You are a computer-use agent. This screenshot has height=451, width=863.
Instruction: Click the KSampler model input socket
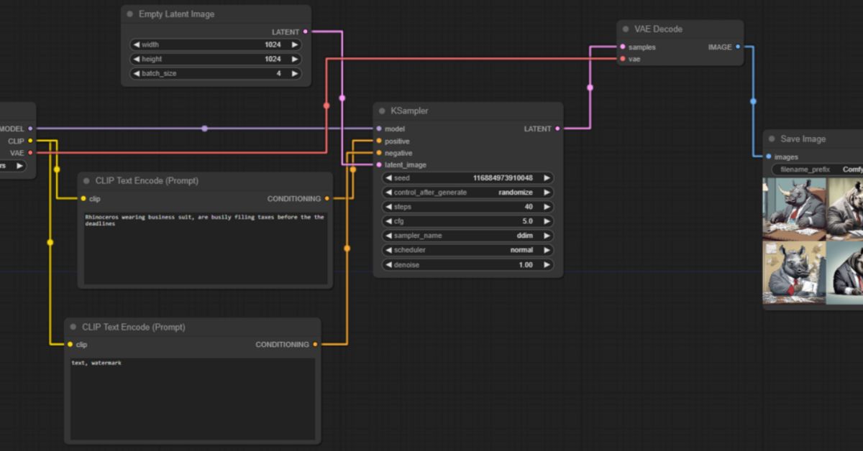point(379,129)
